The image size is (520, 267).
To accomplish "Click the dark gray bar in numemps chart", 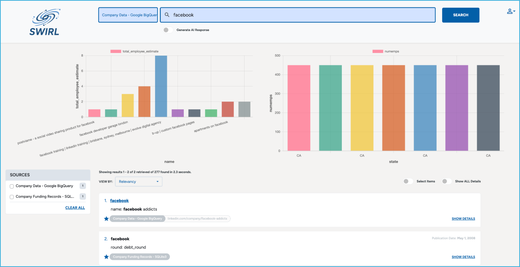I will pyautogui.click(x=488, y=108).
